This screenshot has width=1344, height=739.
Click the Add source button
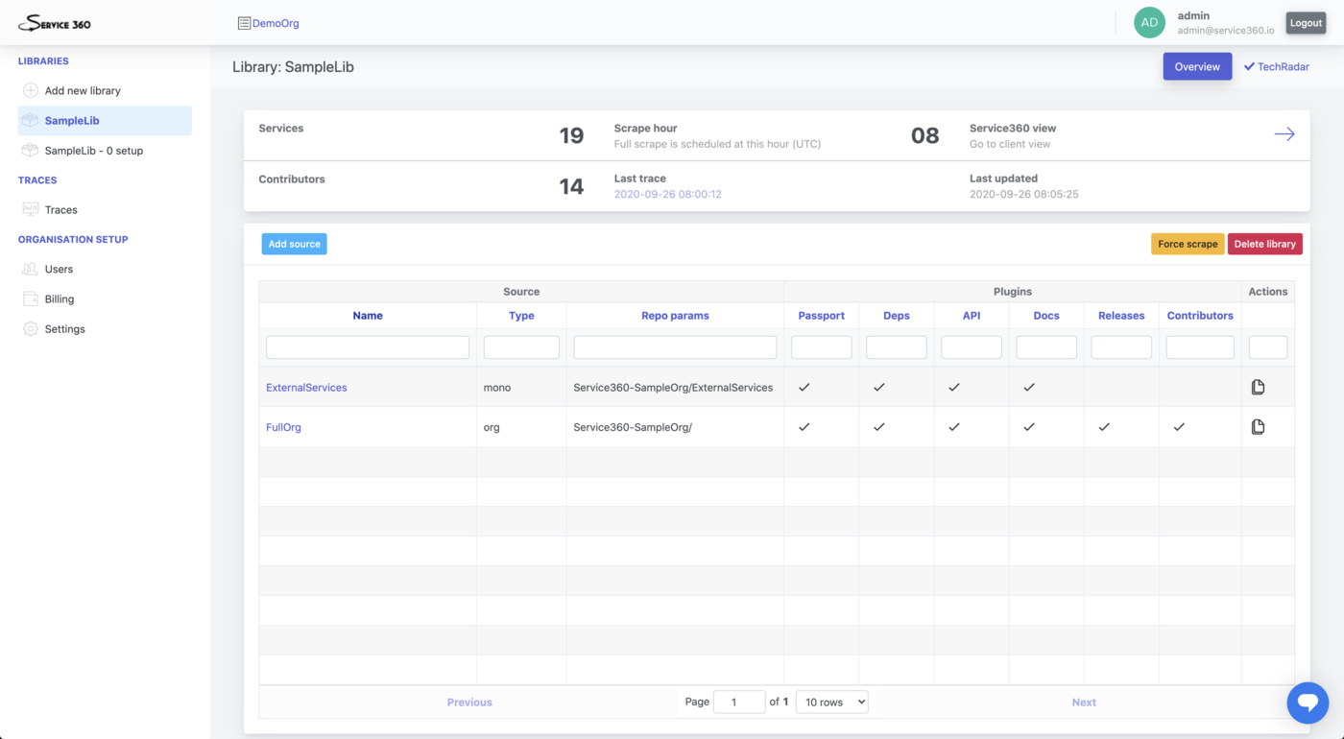coord(294,244)
